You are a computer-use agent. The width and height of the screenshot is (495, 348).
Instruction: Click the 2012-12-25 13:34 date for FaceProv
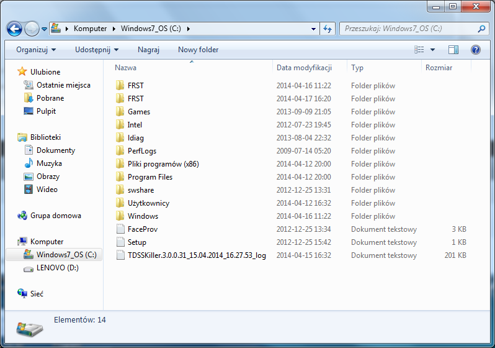click(x=304, y=229)
